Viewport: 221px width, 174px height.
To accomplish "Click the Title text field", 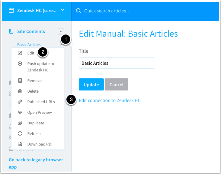I will [117, 63].
